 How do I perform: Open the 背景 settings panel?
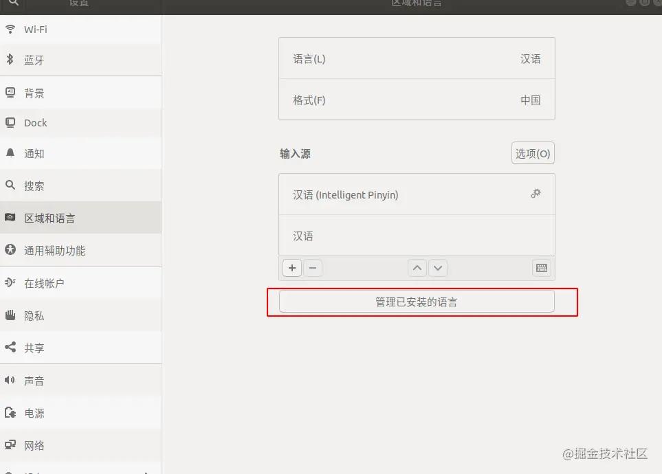80,93
